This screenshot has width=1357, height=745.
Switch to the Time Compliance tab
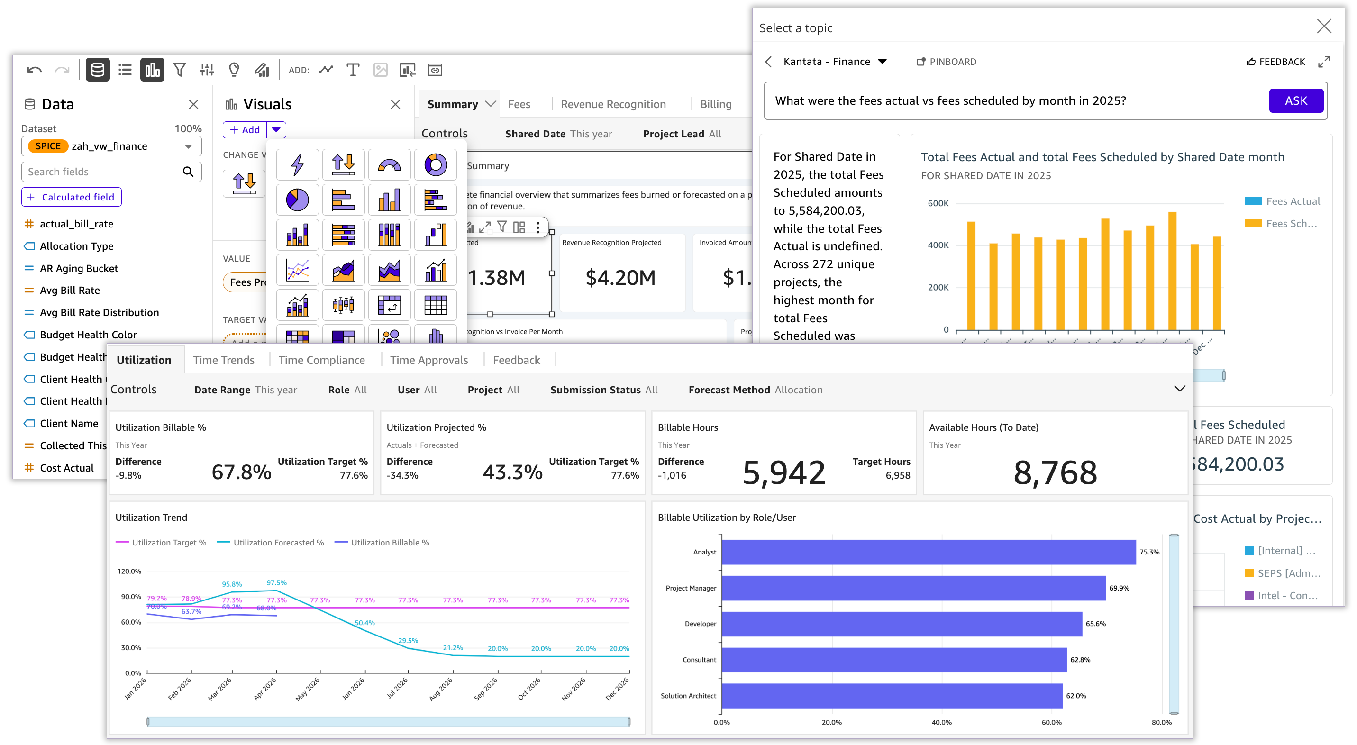click(321, 360)
